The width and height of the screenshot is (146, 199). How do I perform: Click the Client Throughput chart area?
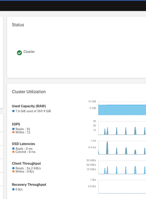pyautogui.click(x=122, y=167)
